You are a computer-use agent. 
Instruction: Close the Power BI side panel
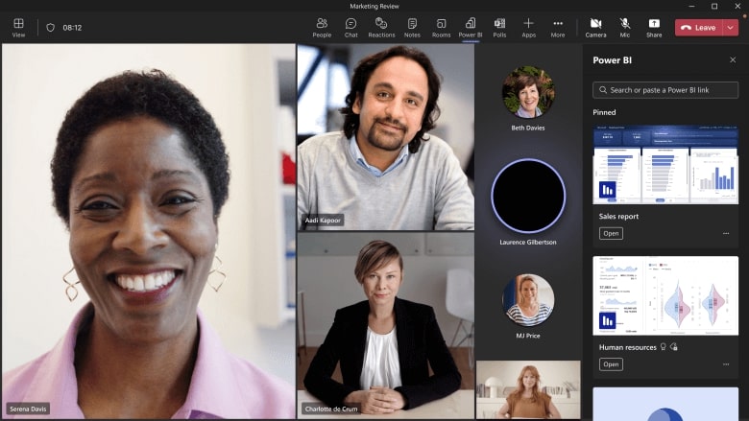point(733,59)
